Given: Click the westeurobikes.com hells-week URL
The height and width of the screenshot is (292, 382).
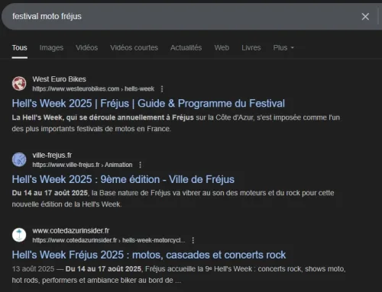Looking at the screenshot, I should [x=93, y=89].
